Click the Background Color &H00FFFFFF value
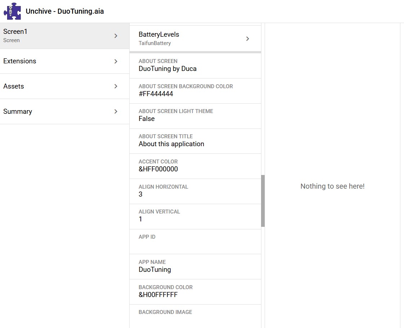The height and width of the screenshot is (328, 404). [158, 295]
